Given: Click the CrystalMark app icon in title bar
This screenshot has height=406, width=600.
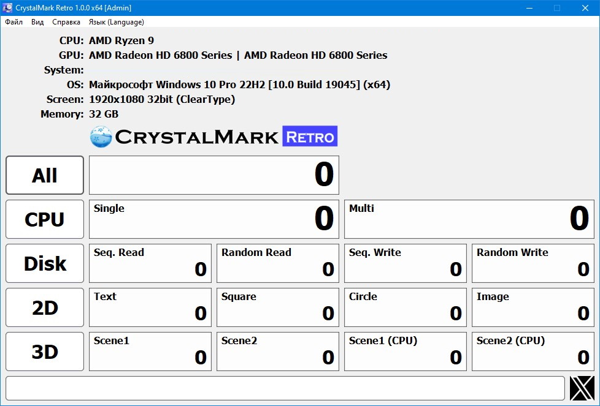Looking at the screenshot, I should coord(7,7).
